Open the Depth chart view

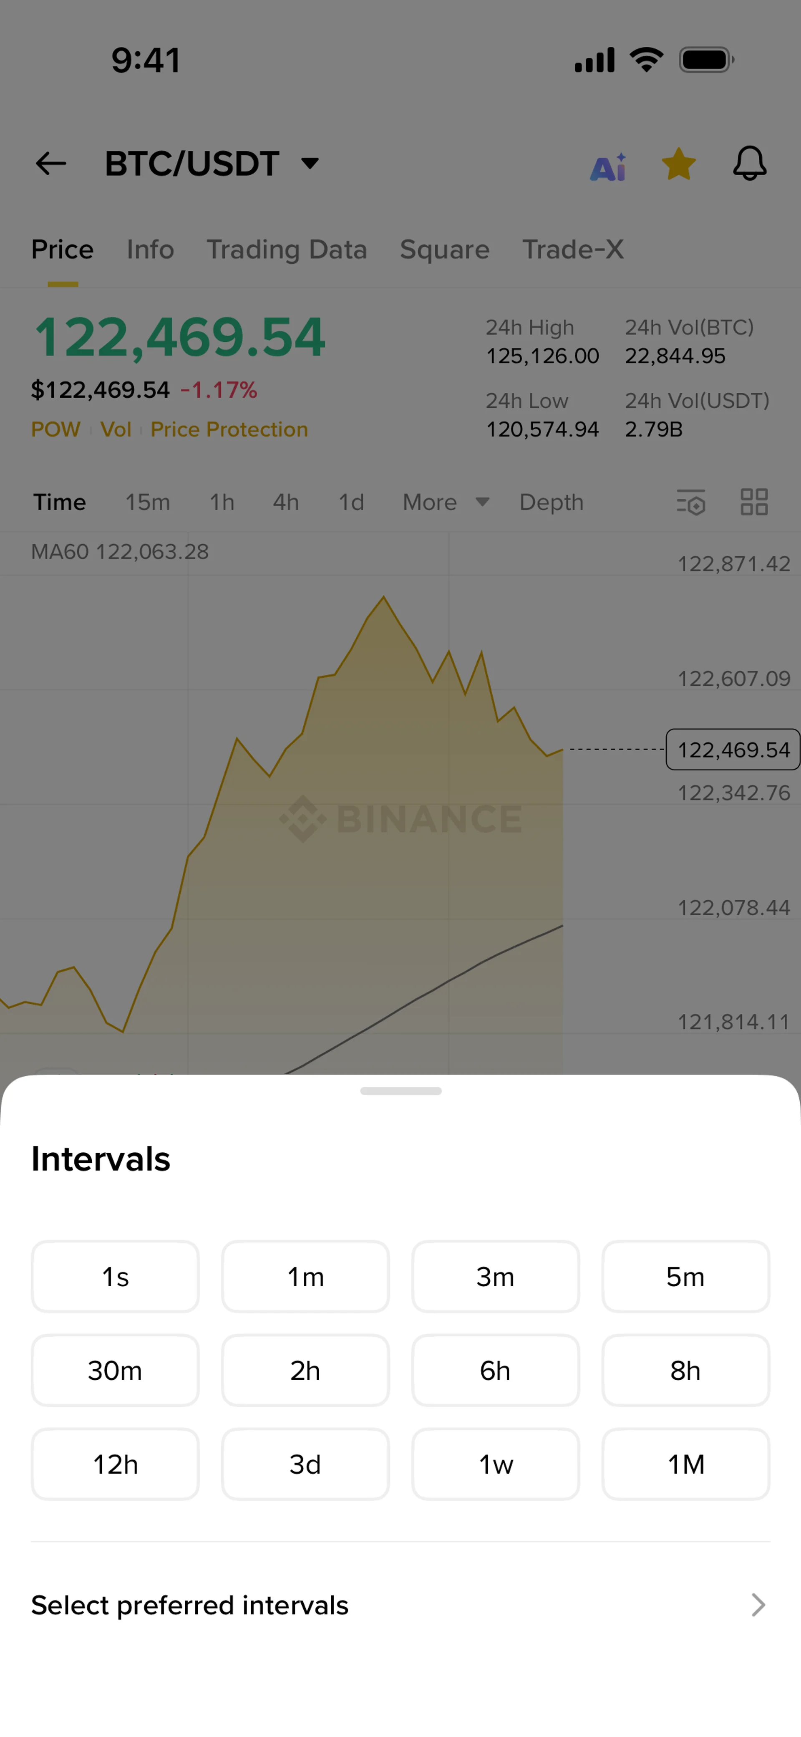551,502
